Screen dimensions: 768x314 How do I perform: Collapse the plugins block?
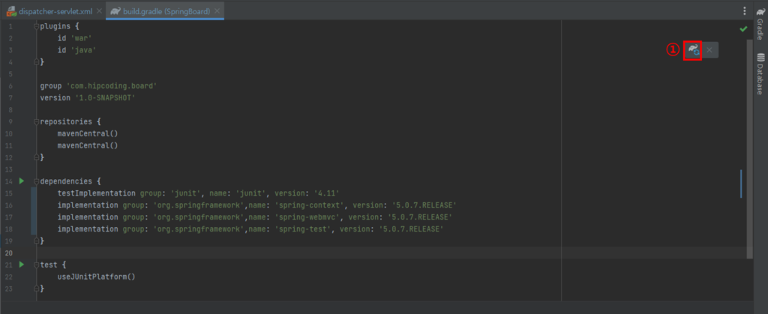tap(36, 26)
